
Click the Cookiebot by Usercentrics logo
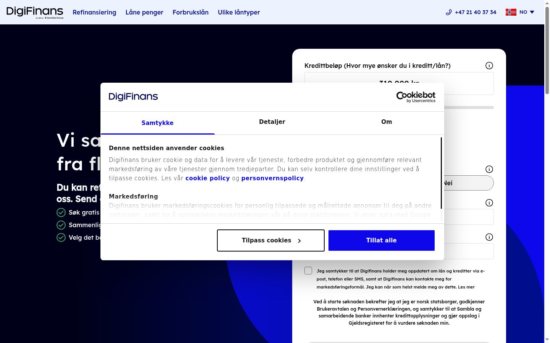416,97
